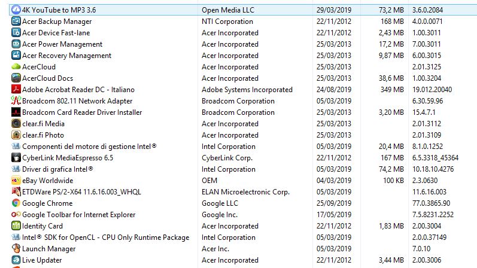
Task: Select the 4K YouTube to MP3 3.6 entry
Action: click(59, 10)
